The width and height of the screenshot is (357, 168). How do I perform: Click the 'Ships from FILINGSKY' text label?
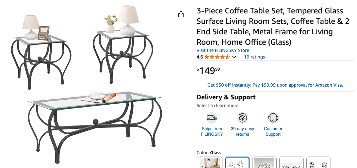(212, 131)
